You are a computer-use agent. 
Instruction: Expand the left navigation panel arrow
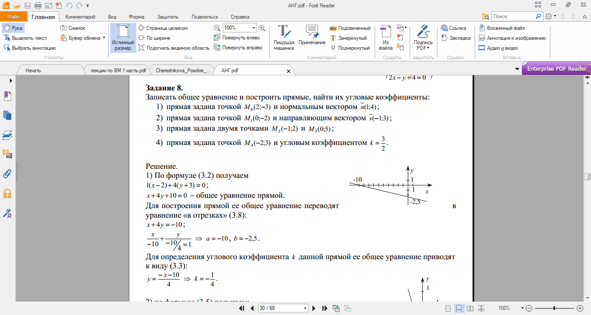point(11,80)
